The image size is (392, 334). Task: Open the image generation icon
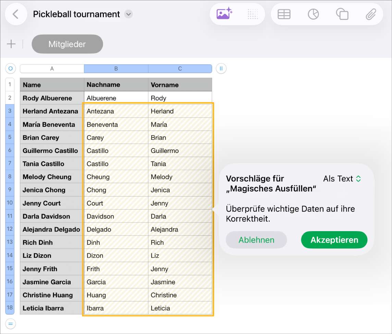[224, 14]
